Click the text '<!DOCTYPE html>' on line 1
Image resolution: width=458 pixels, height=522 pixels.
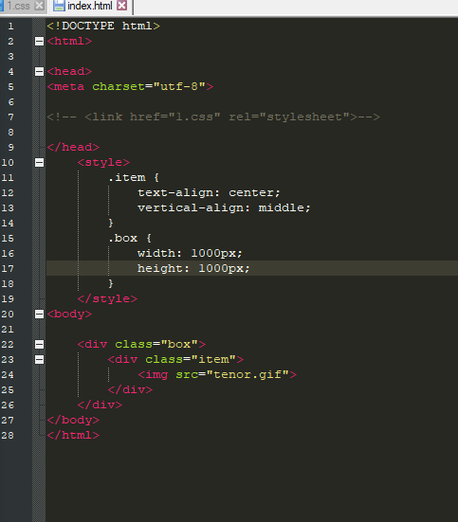[103, 26]
